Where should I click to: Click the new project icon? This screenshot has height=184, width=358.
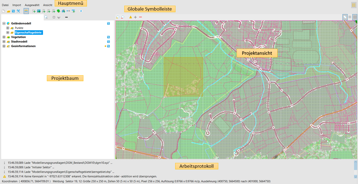coord(4,11)
